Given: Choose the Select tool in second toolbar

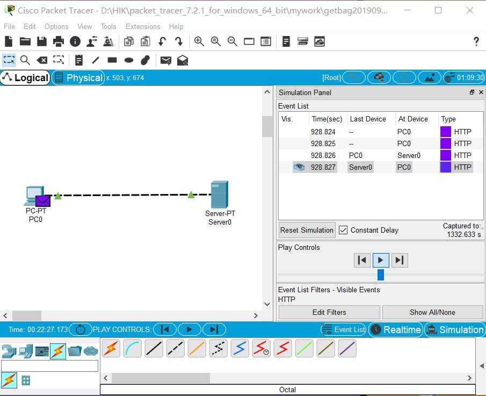Looking at the screenshot, I should coord(9,60).
